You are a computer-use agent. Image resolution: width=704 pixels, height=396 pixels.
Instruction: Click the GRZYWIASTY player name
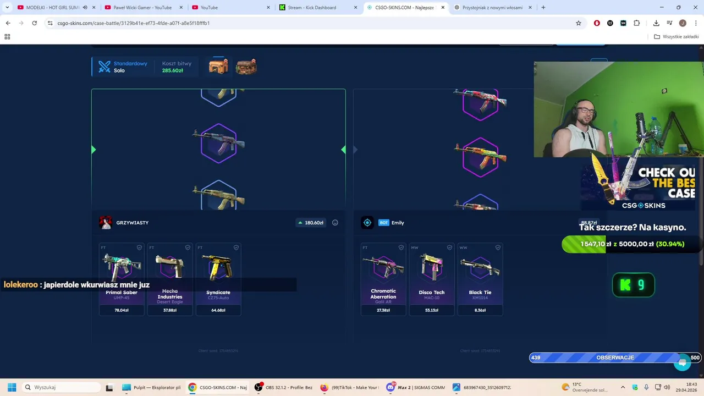(133, 223)
